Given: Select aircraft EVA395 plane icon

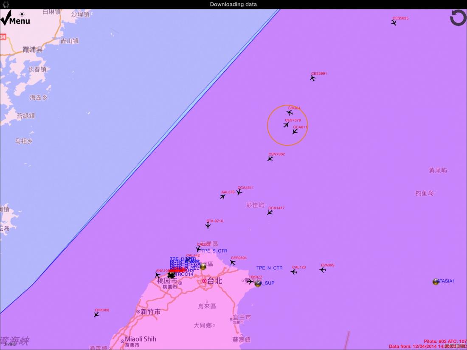Looking at the screenshot, I should coord(323,270).
